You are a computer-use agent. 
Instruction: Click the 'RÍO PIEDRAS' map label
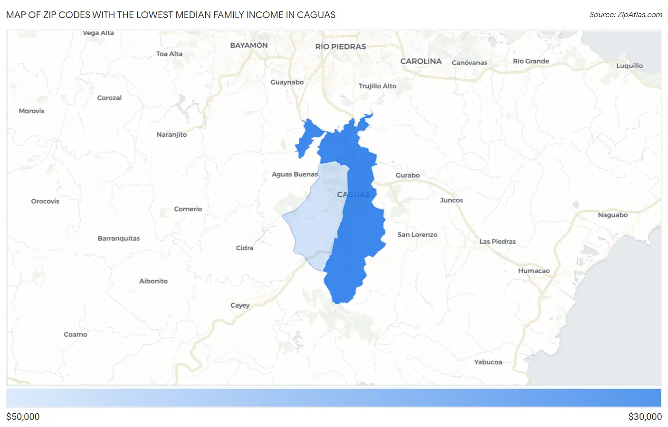coord(341,47)
